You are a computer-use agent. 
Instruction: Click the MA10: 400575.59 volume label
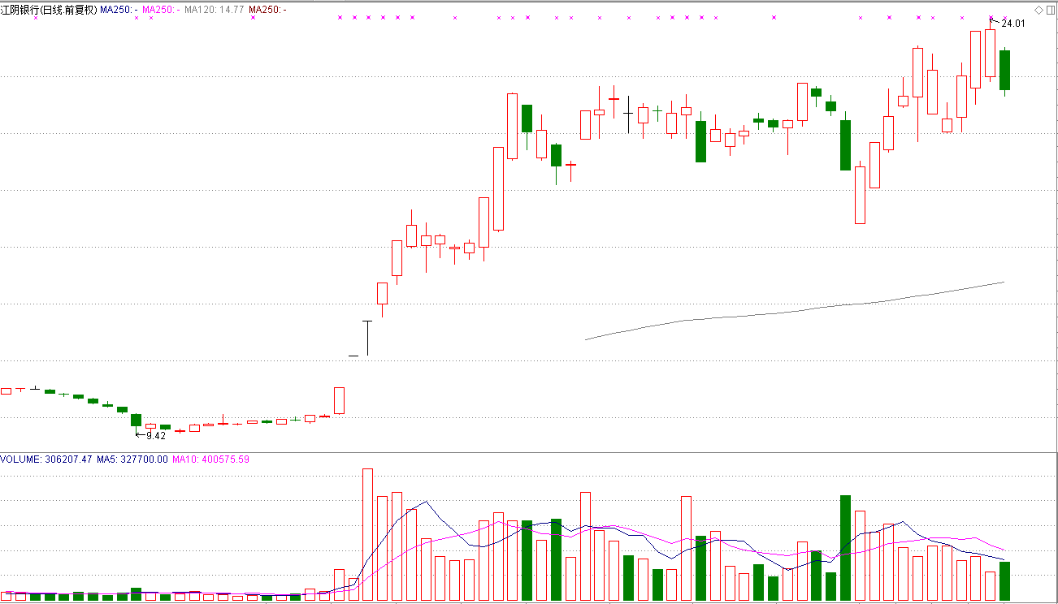(x=211, y=459)
